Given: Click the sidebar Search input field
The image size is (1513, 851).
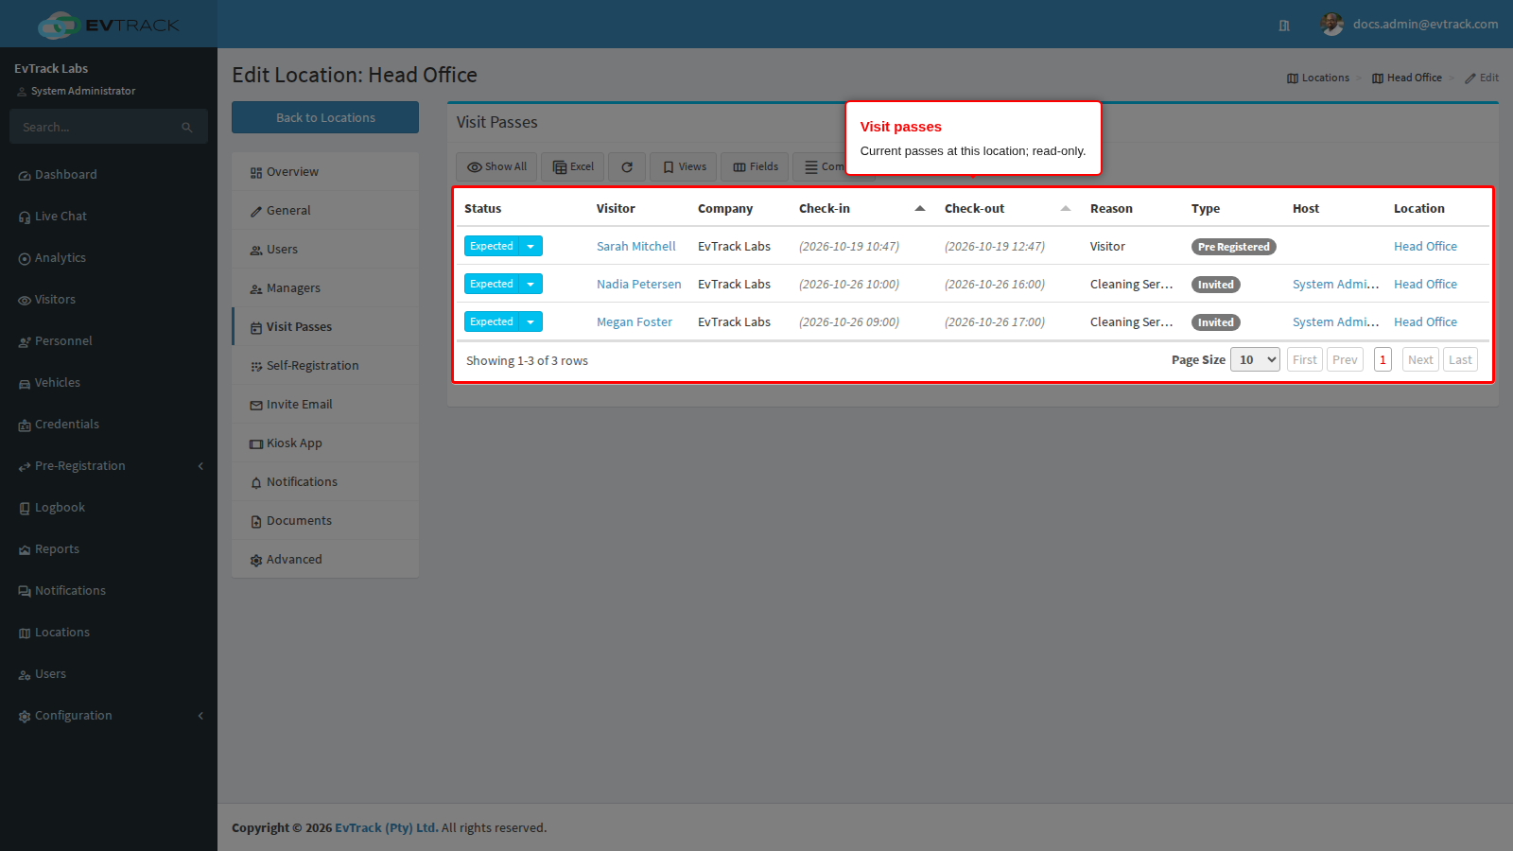Looking at the screenshot, I should tap(95, 127).
